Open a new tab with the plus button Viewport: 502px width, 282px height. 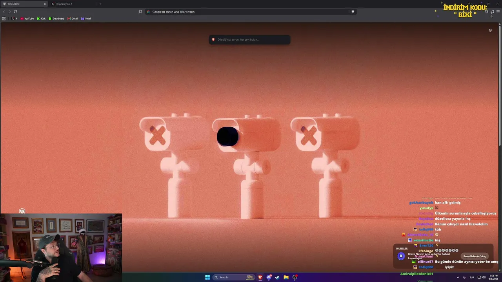100,4
